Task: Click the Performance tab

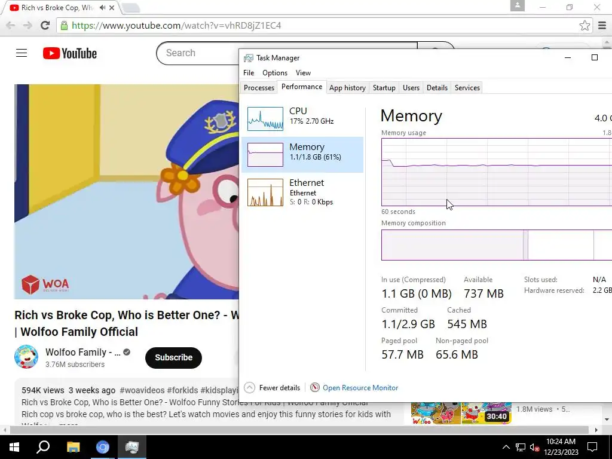Action: 302,87
